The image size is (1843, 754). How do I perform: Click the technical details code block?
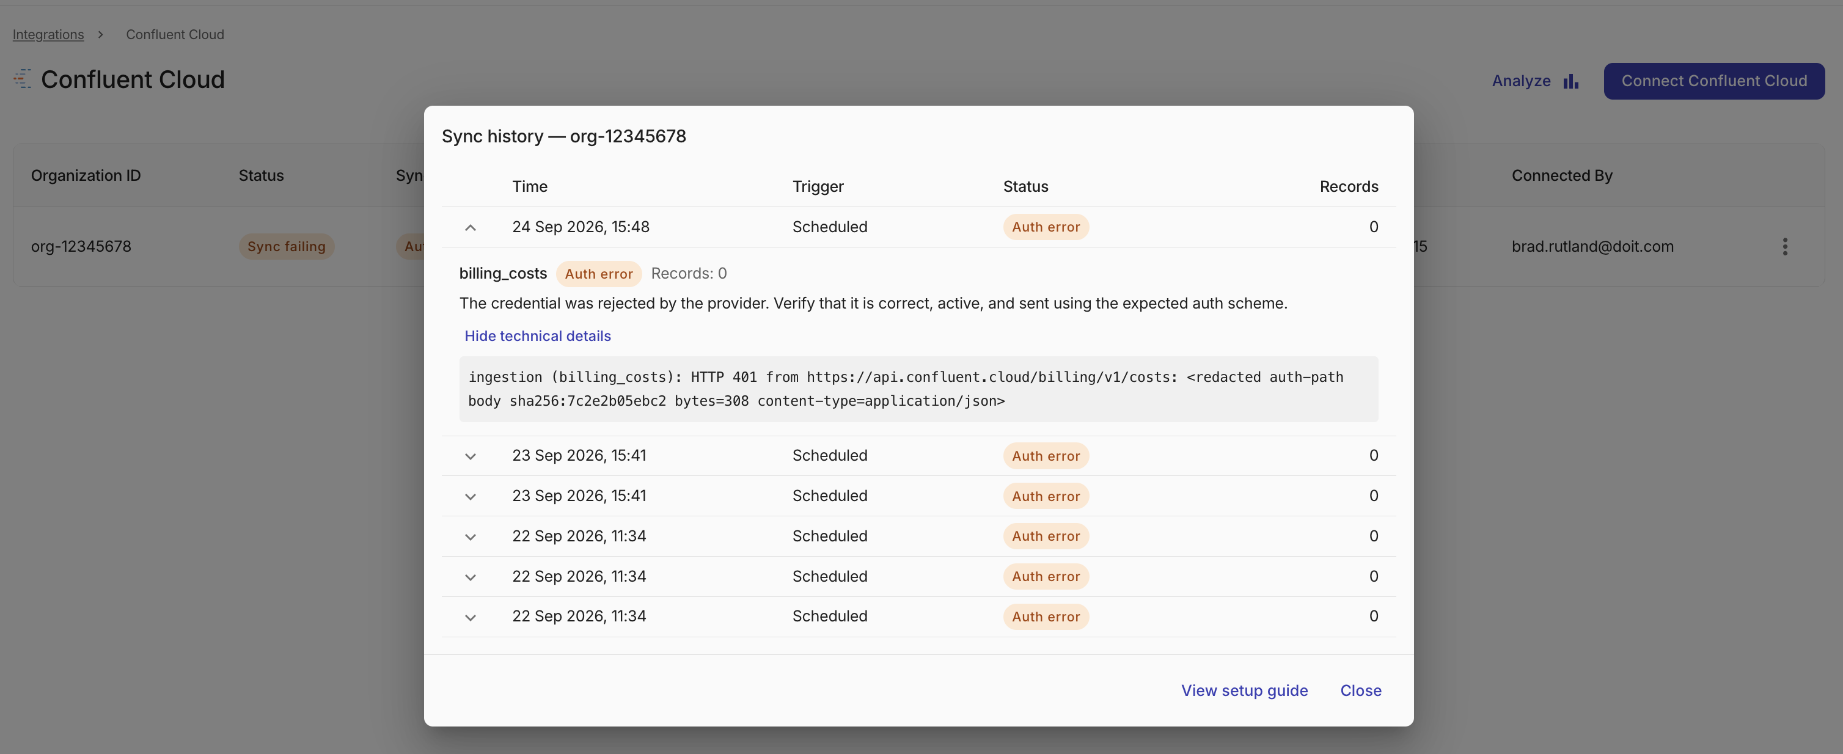point(918,389)
